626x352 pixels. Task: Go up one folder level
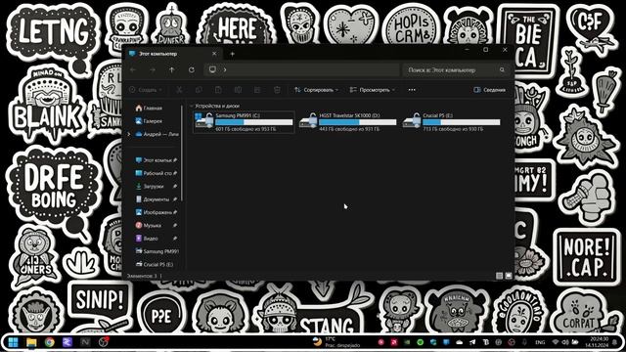point(172,69)
